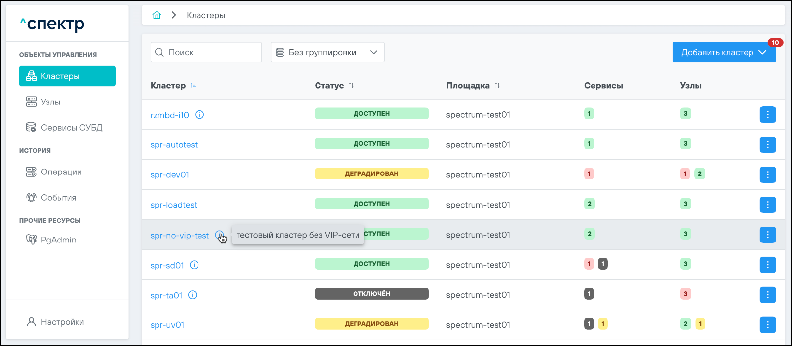
Task: Expand the Без группировки grouping dropdown
Action: [x=327, y=52]
